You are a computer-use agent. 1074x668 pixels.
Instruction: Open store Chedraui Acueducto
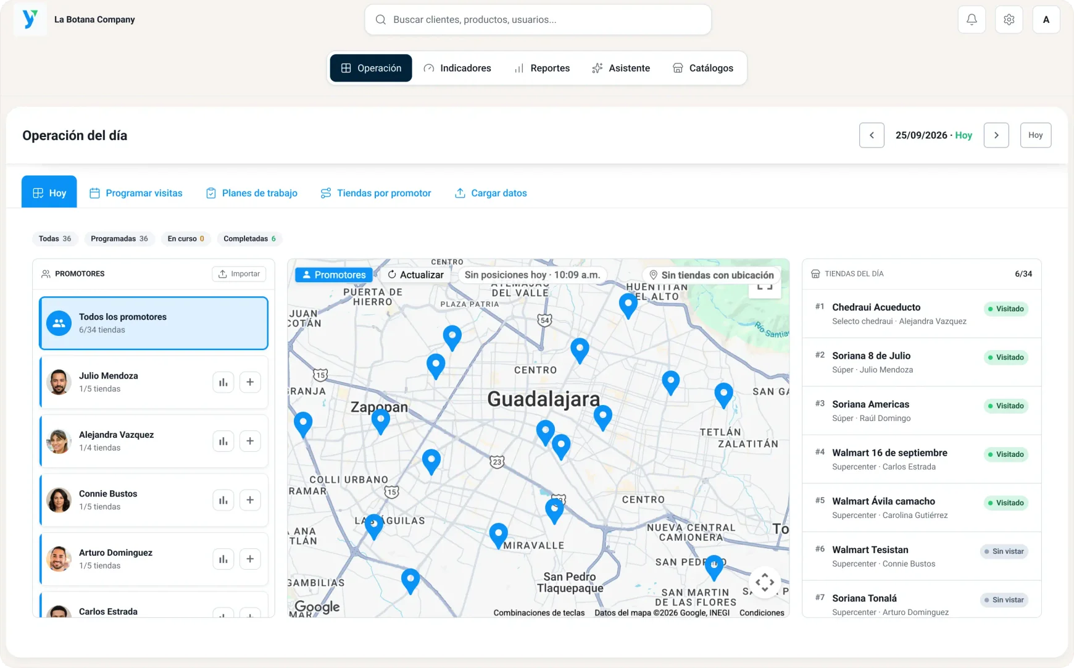(x=922, y=314)
